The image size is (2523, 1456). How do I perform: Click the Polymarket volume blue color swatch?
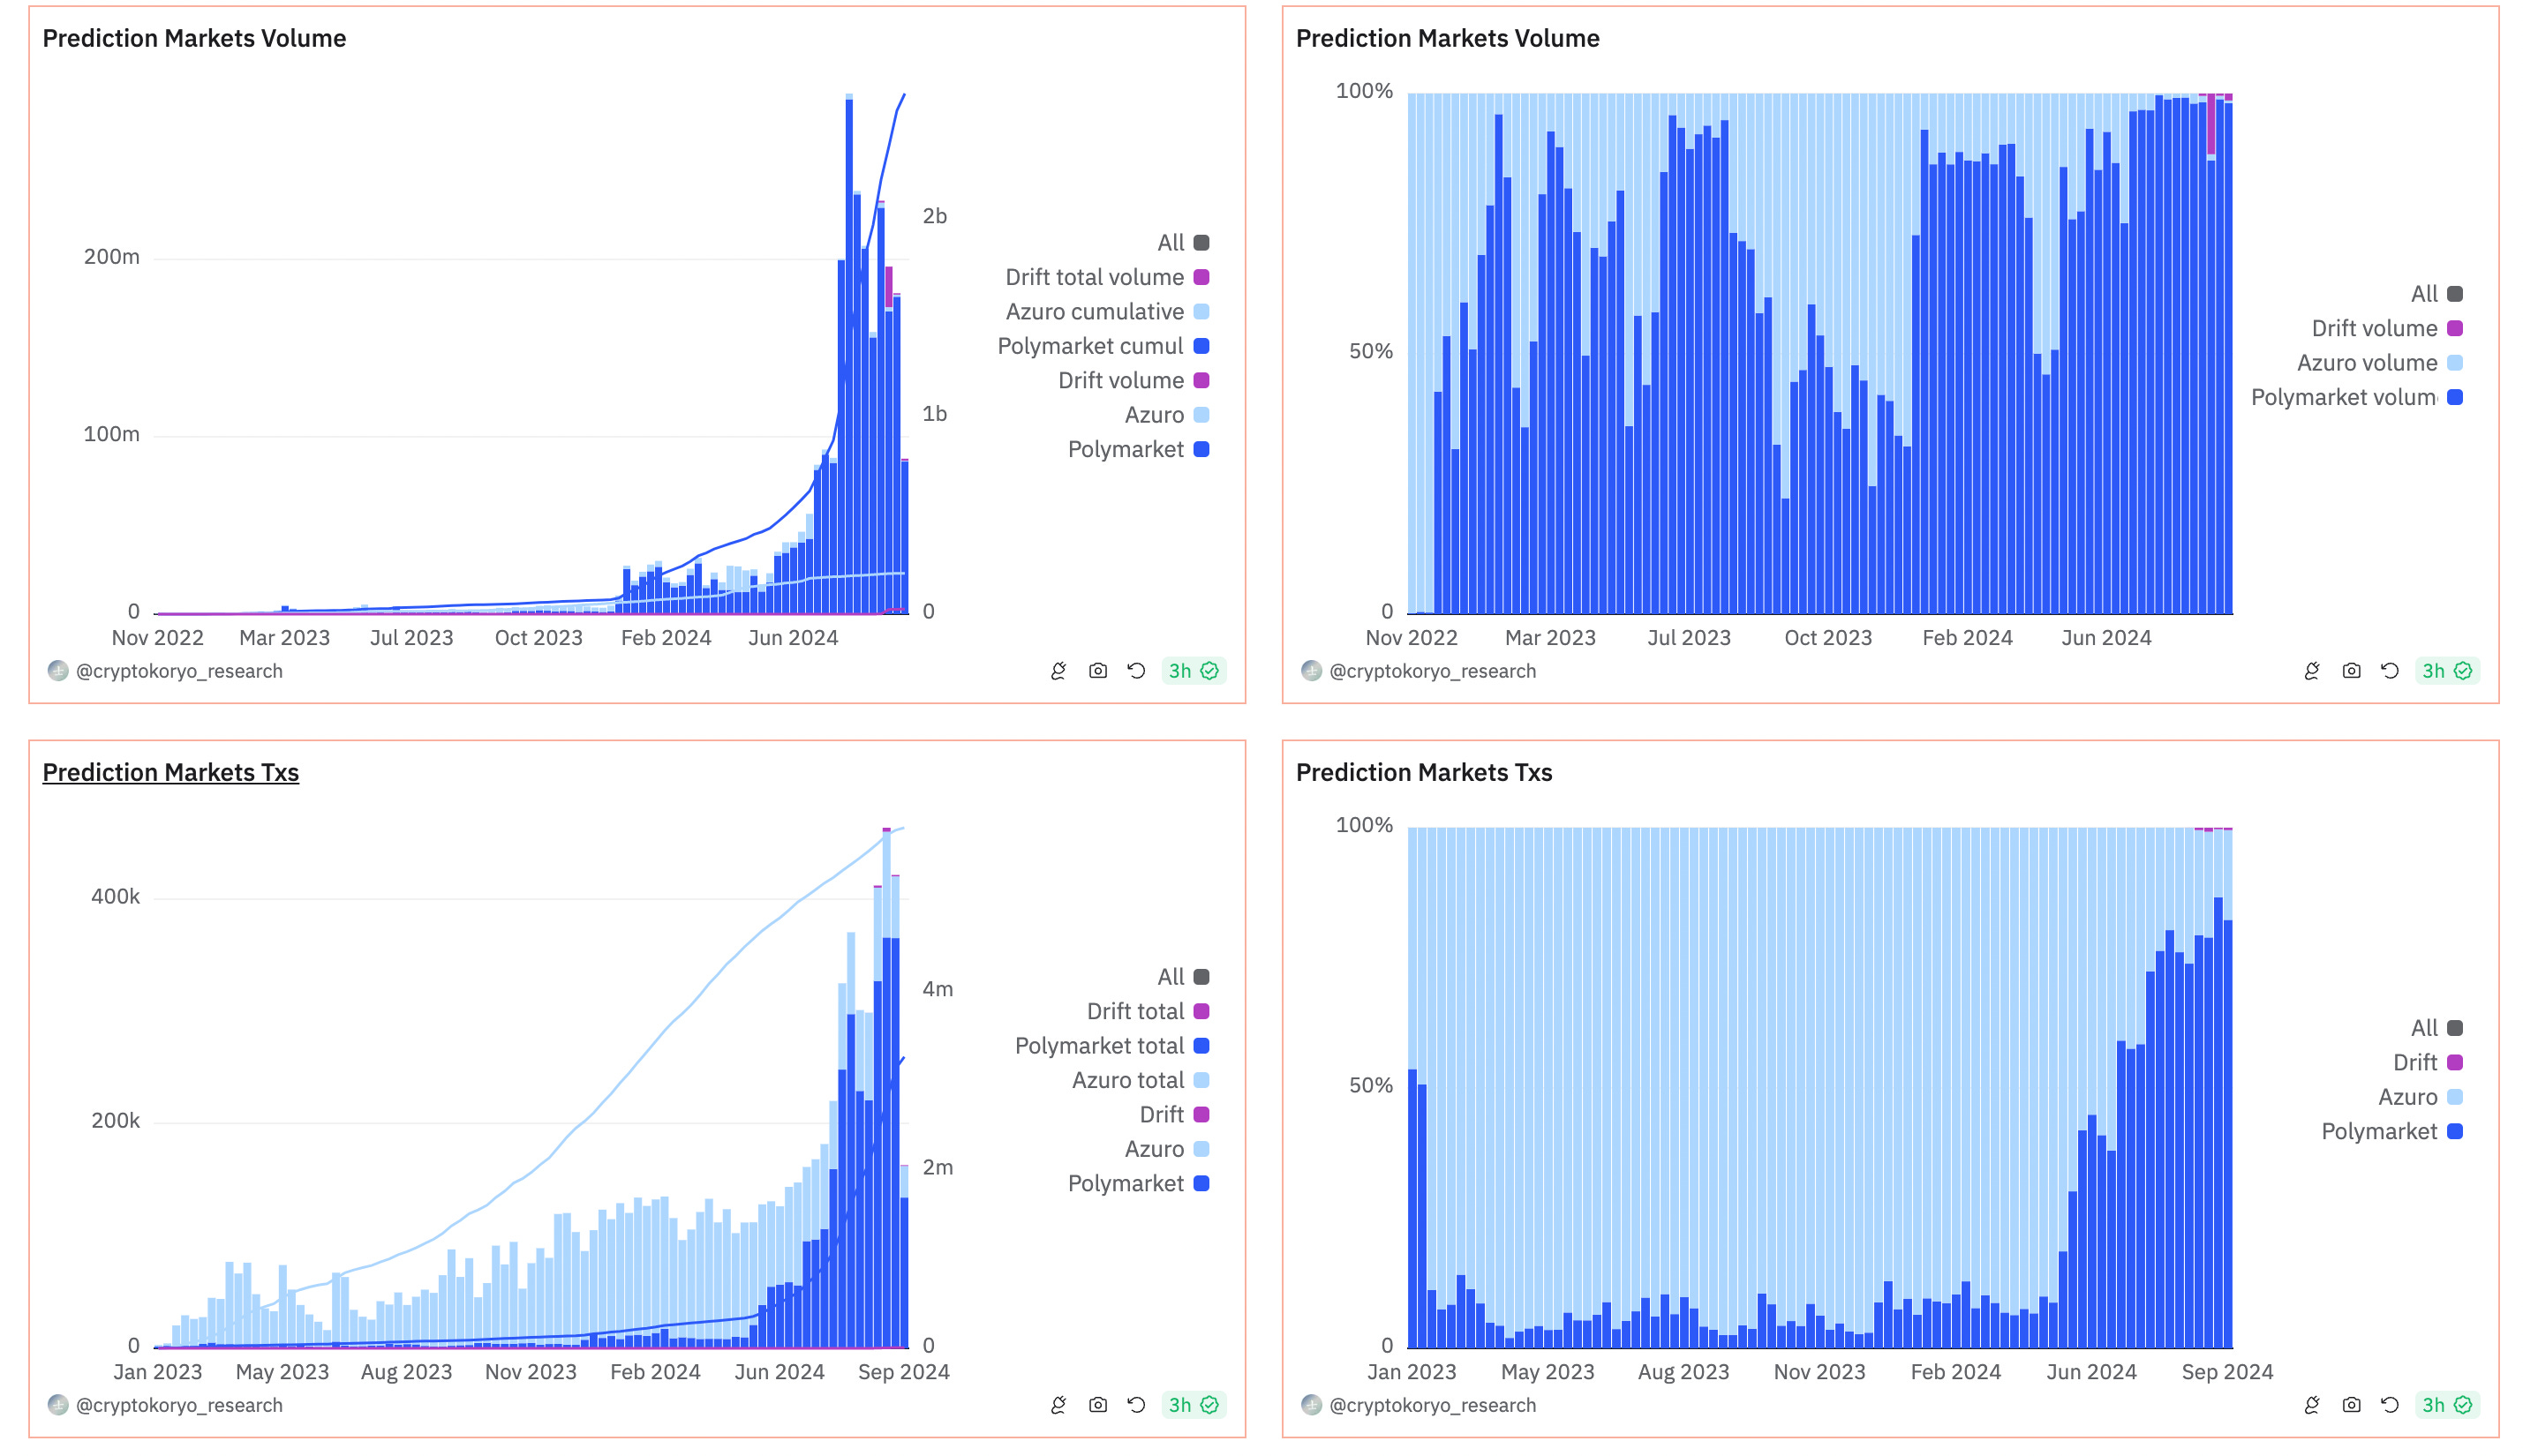pyautogui.click(x=2454, y=397)
